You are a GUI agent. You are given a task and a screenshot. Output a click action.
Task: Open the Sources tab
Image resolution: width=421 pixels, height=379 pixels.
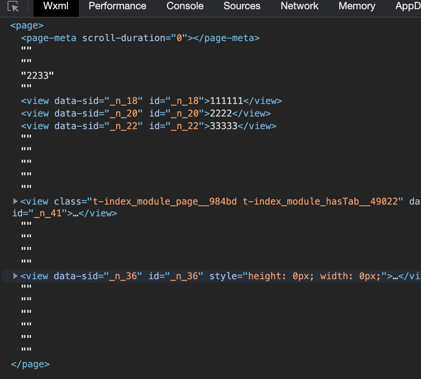tap(242, 6)
